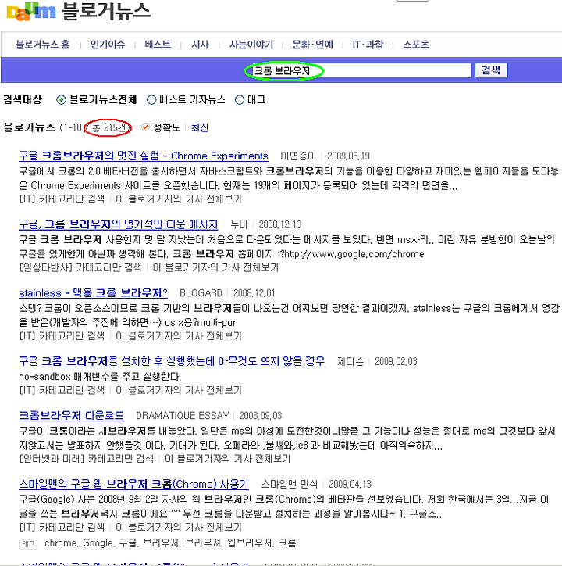
Task: Click [인터넷과 미래] 카테고리만 검색 link
Action: pyautogui.click(x=86, y=459)
